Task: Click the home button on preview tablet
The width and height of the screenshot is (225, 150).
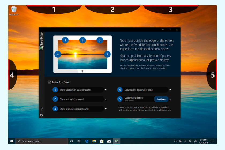Action: tap(82, 71)
